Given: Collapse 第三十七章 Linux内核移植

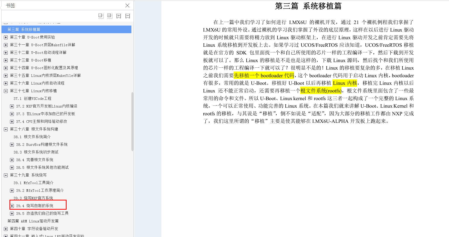Looking at the screenshot, I should click(x=6, y=91).
